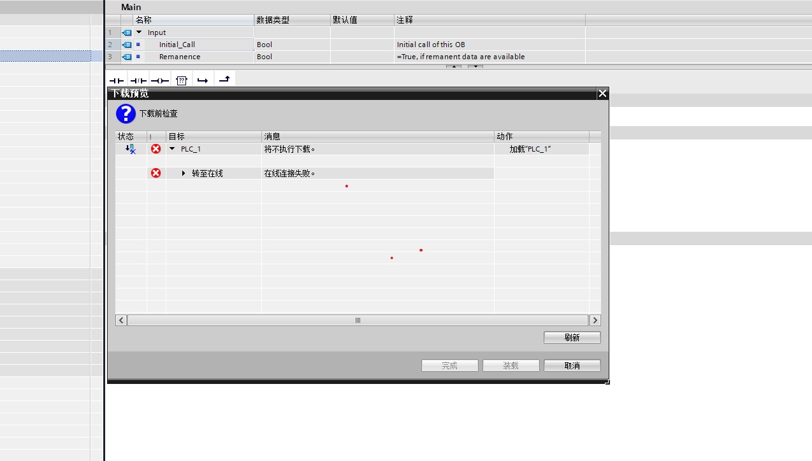
Task: Click the blue question mark icon
Action: coord(126,114)
